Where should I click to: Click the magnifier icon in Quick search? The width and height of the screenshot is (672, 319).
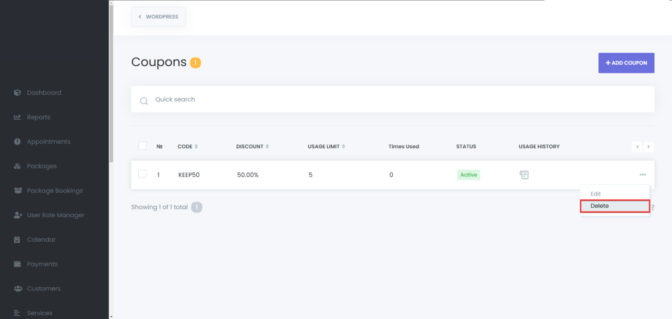[144, 101]
